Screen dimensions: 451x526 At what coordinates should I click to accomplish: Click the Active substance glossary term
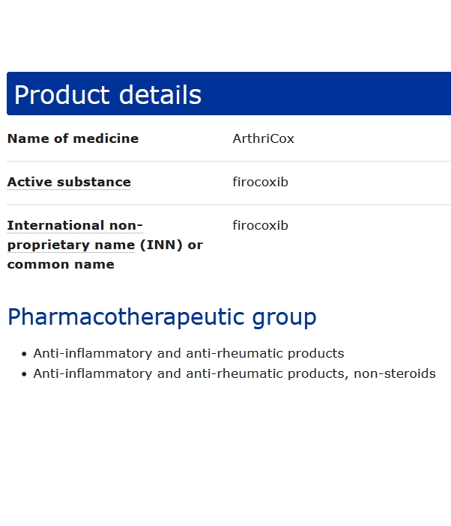[69, 182]
